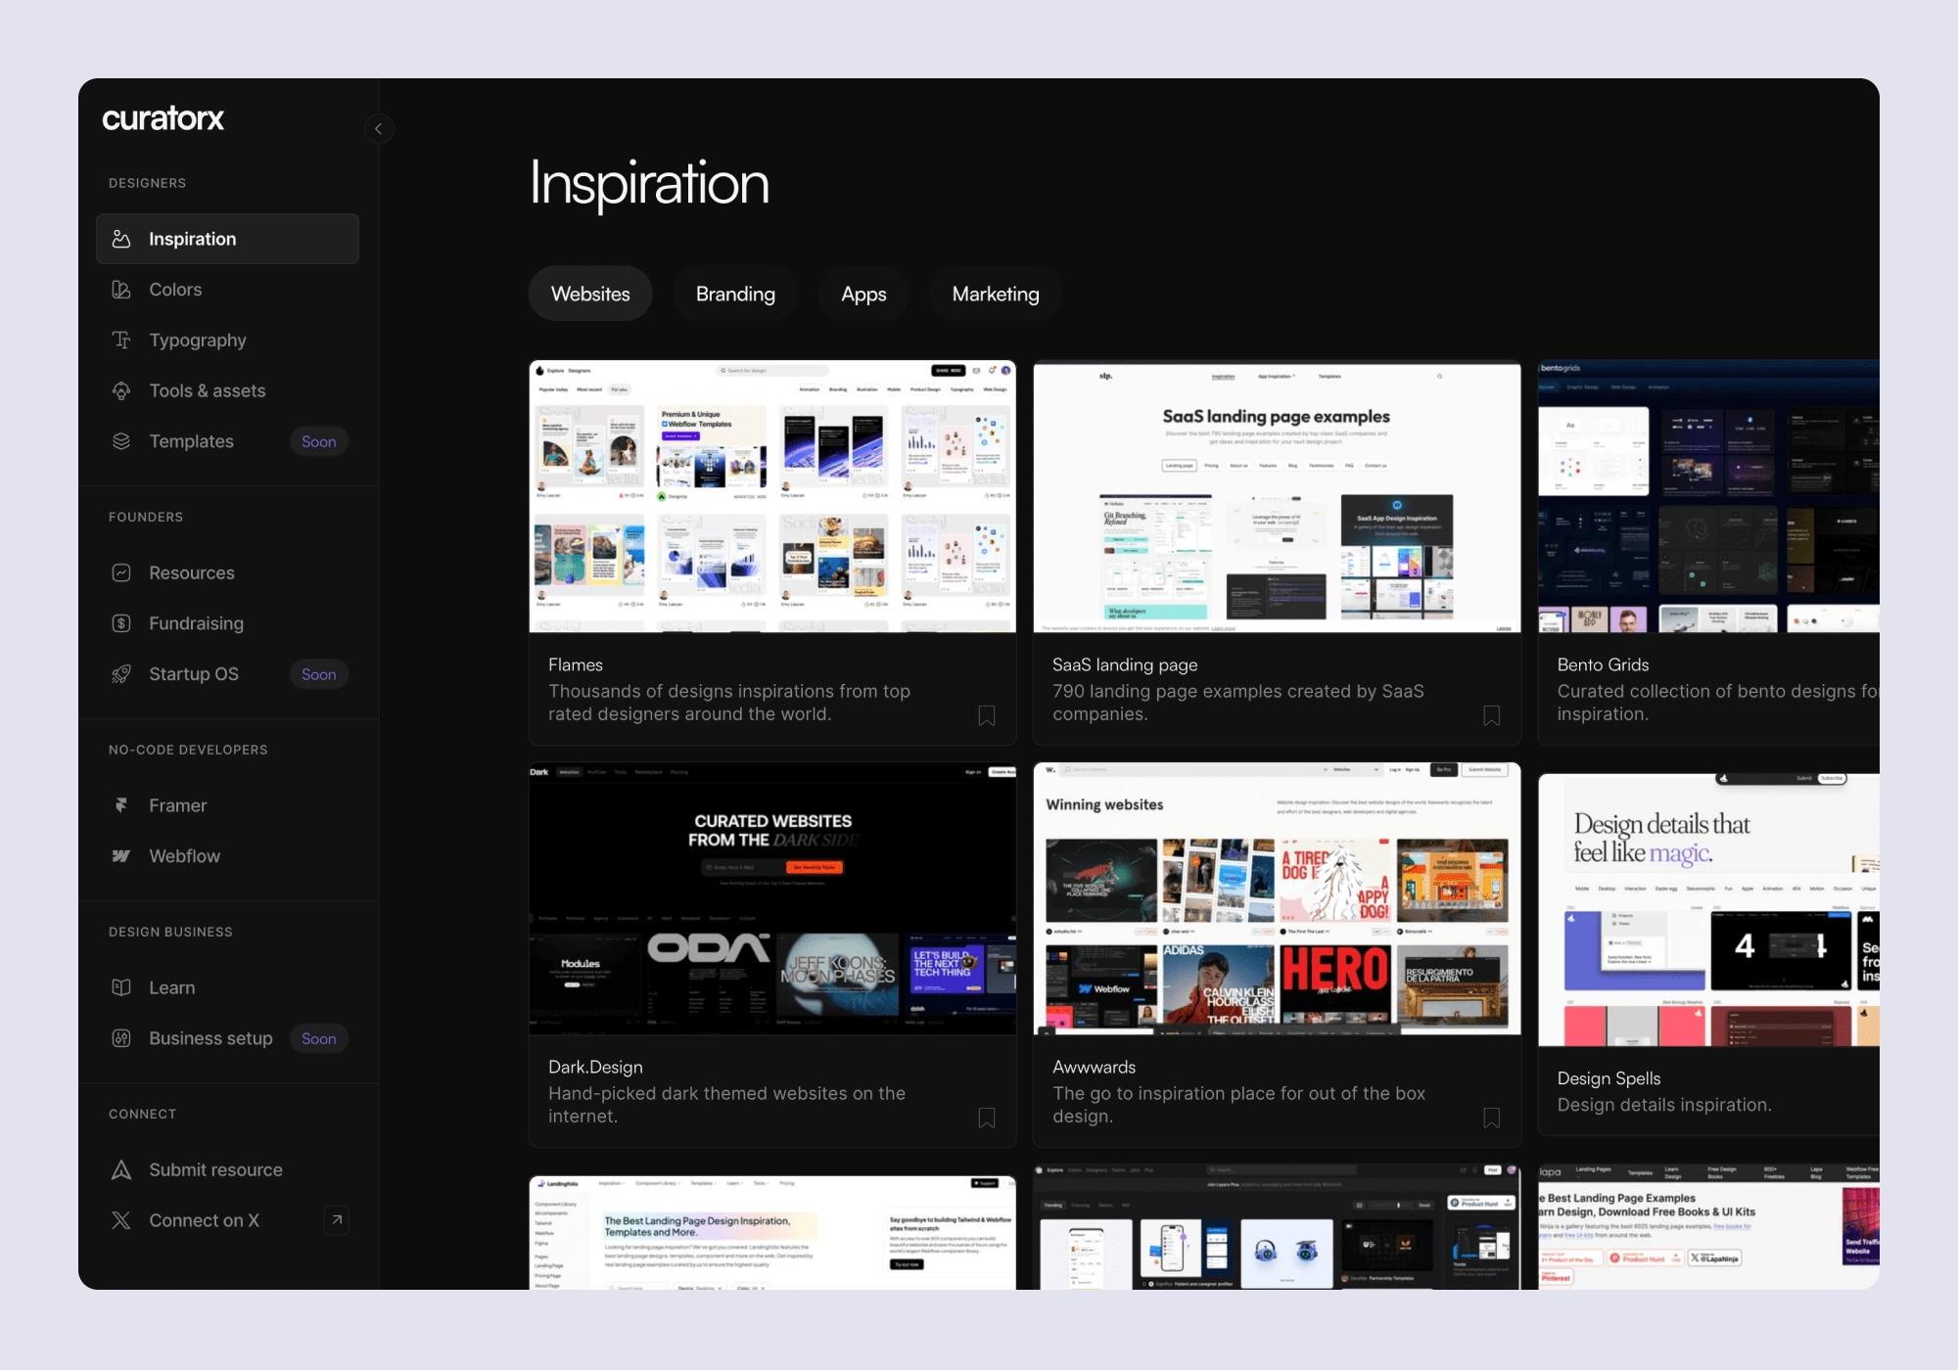The height and width of the screenshot is (1370, 1958).
Task: Click the Typography icon in sidebar
Action: pyautogui.click(x=121, y=340)
